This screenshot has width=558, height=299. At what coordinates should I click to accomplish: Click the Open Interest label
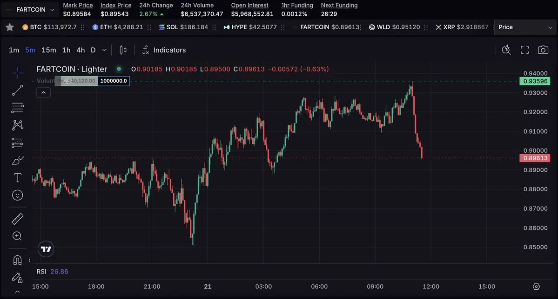250,5
